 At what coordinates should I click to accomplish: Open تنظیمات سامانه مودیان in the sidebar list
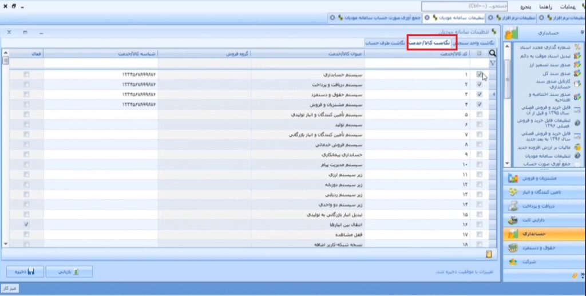point(552,156)
